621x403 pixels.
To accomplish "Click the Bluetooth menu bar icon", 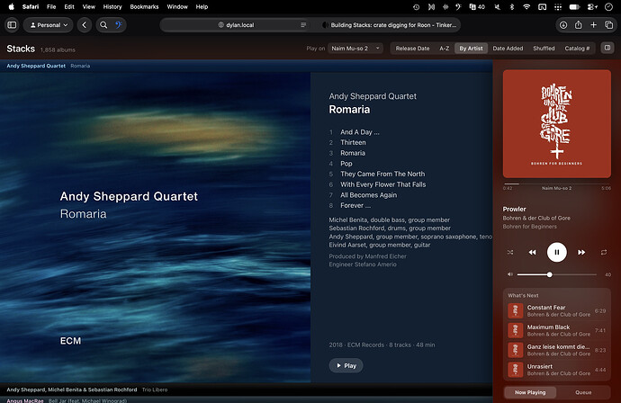I will tap(512, 6).
